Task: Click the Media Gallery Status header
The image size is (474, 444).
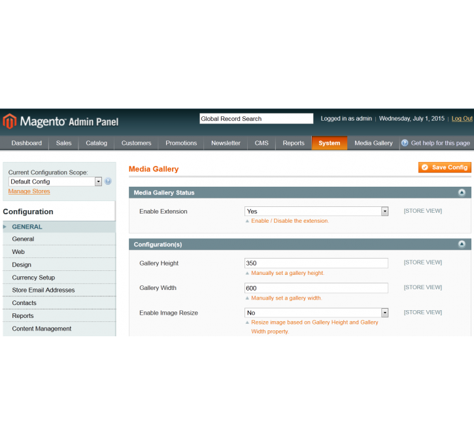Action: (300, 193)
